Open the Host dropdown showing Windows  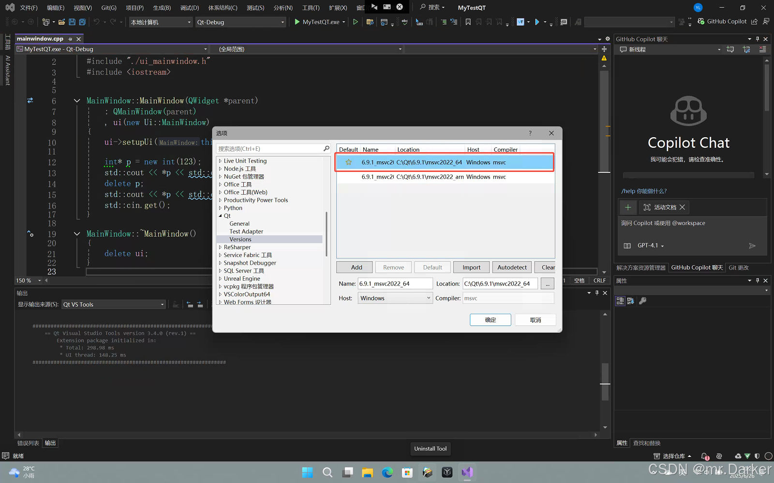pyautogui.click(x=395, y=298)
